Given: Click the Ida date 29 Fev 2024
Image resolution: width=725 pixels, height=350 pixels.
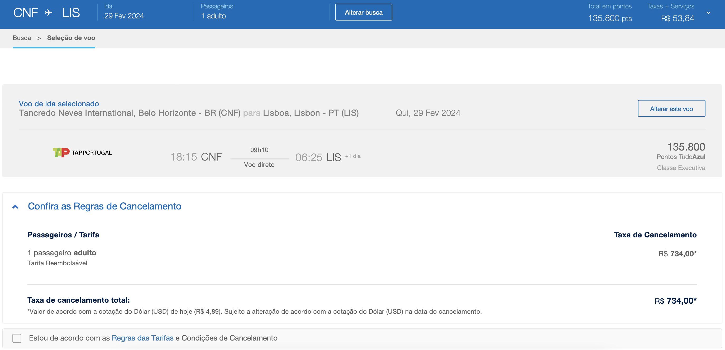Looking at the screenshot, I should pyautogui.click(x=124, y=16).
